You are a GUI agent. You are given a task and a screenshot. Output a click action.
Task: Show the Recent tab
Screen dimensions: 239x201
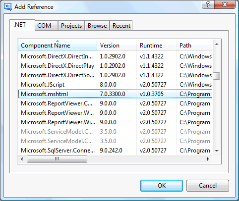coord(121,26)
